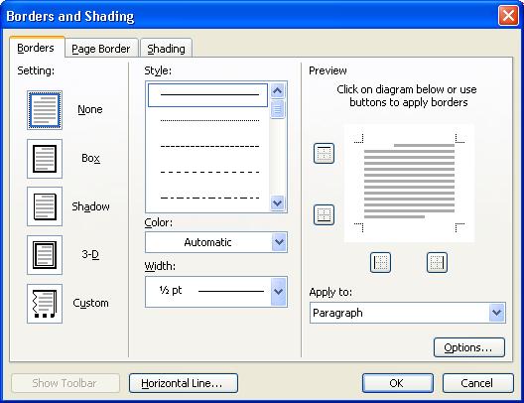Switch to the Shading tab
The width and height of the screenshot is (524, 403).
[166, 49]
